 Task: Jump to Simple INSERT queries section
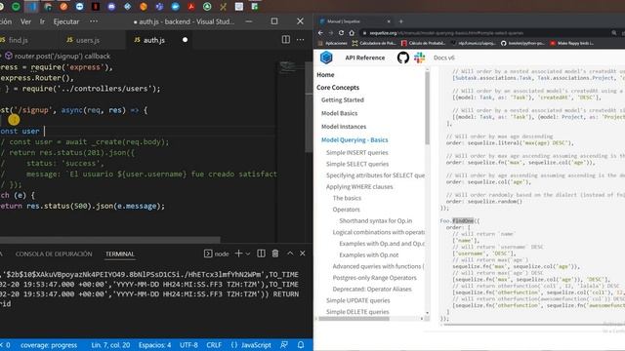tap(356, 152)
